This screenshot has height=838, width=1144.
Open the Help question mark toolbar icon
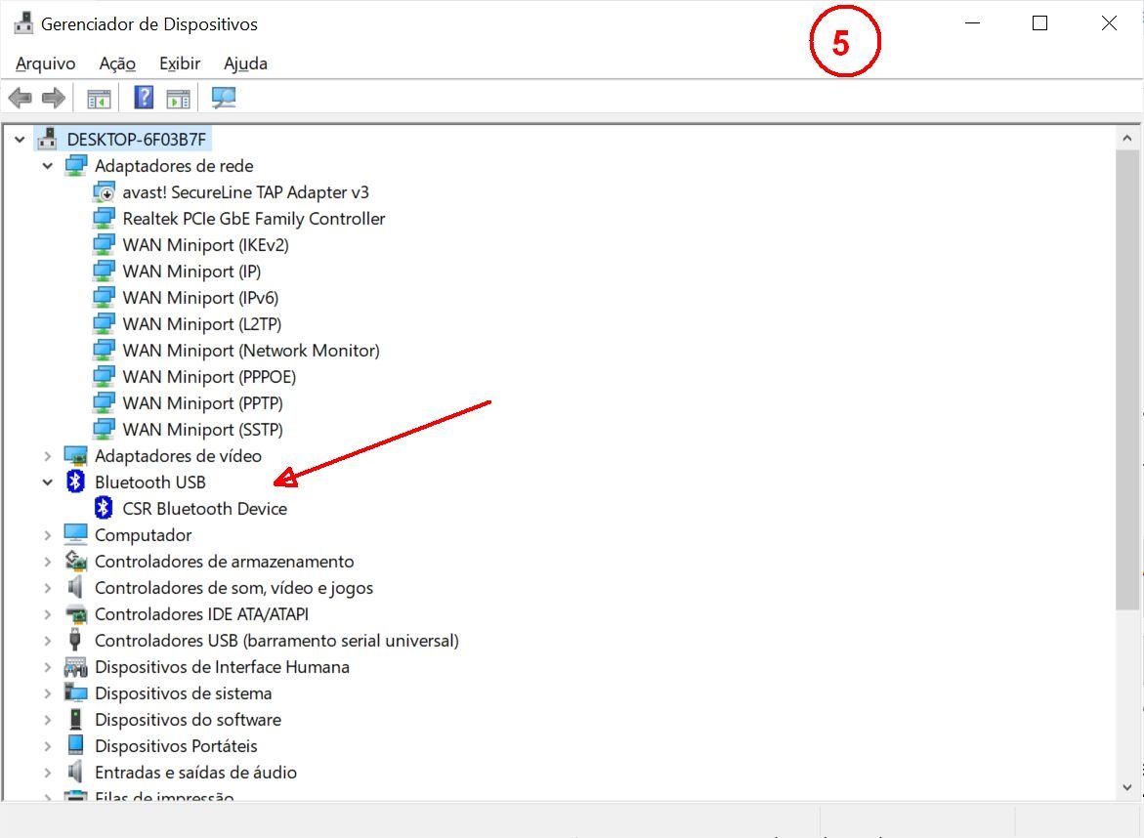[144, 97]
